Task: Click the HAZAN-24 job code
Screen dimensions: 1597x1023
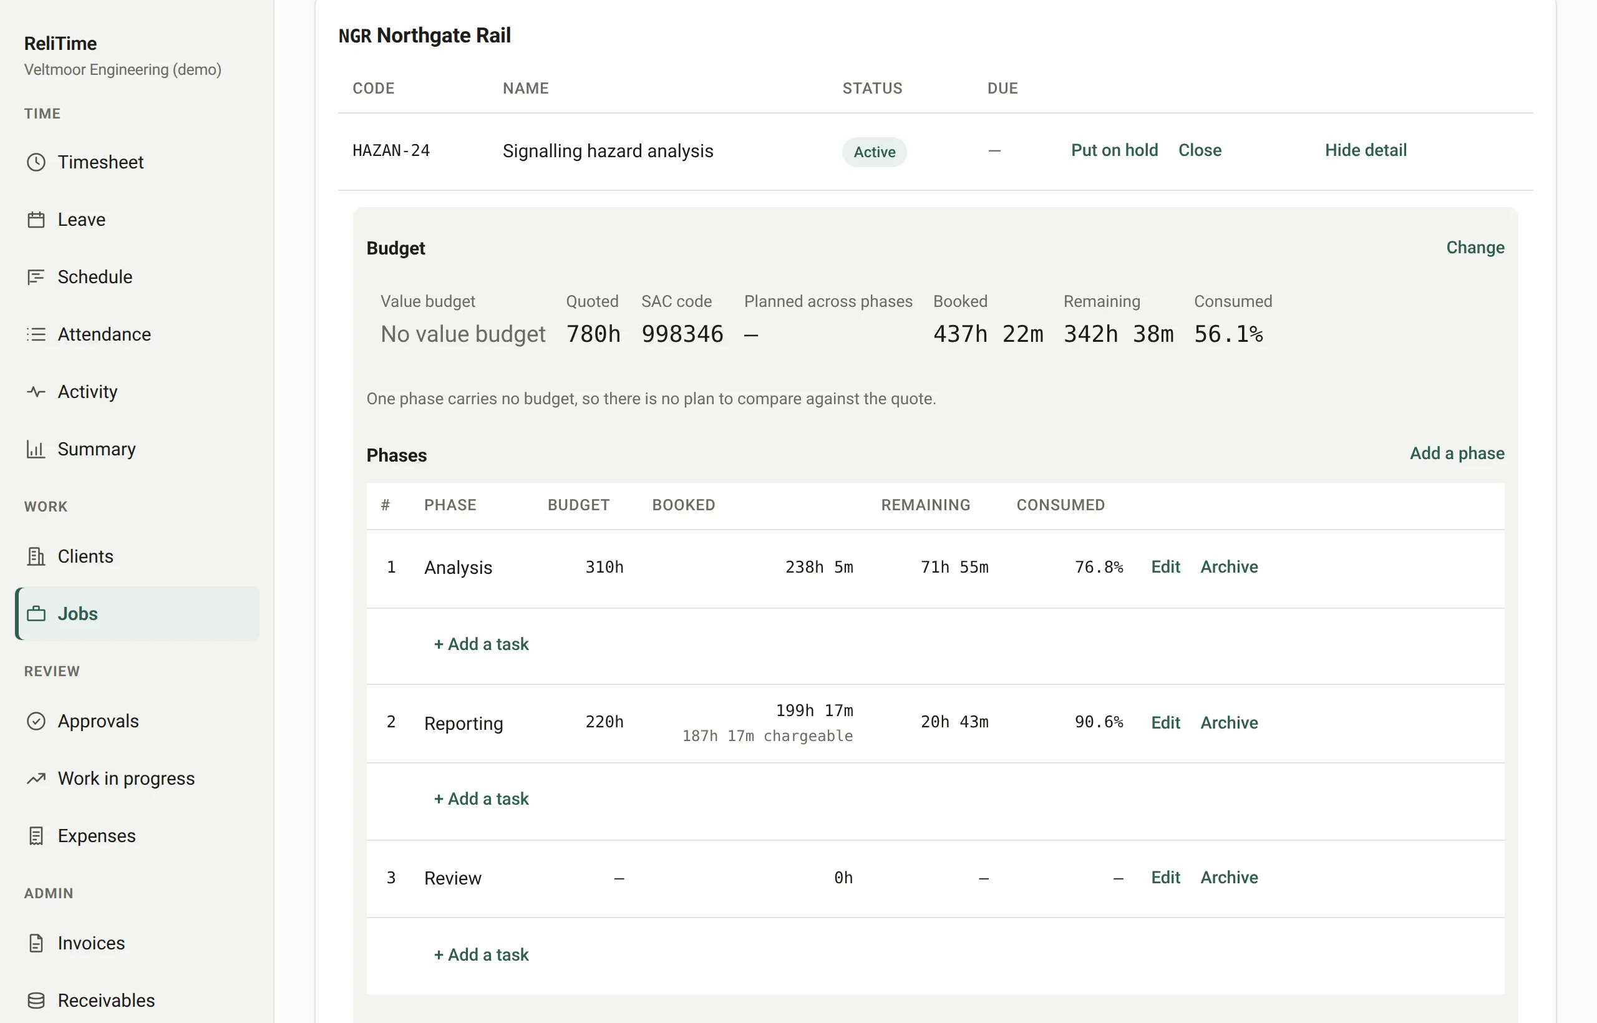Action: click(391, 151)
